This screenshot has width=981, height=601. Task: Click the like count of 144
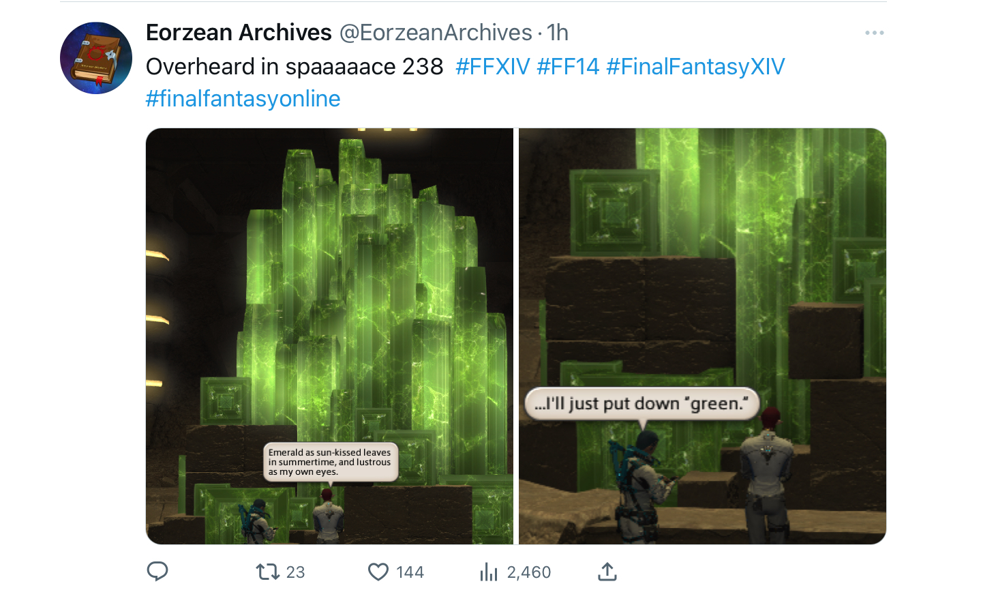[410, 572]
